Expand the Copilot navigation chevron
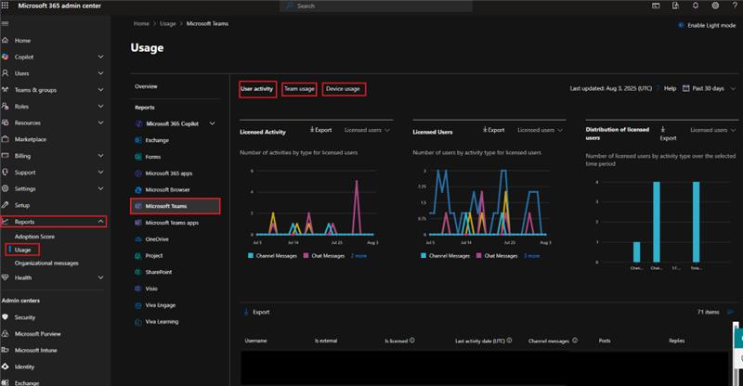This screenshot has width=743, height=386. pos(100,57)
